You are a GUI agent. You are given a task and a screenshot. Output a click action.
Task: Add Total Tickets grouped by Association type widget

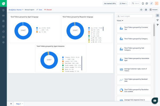(134, 59)
